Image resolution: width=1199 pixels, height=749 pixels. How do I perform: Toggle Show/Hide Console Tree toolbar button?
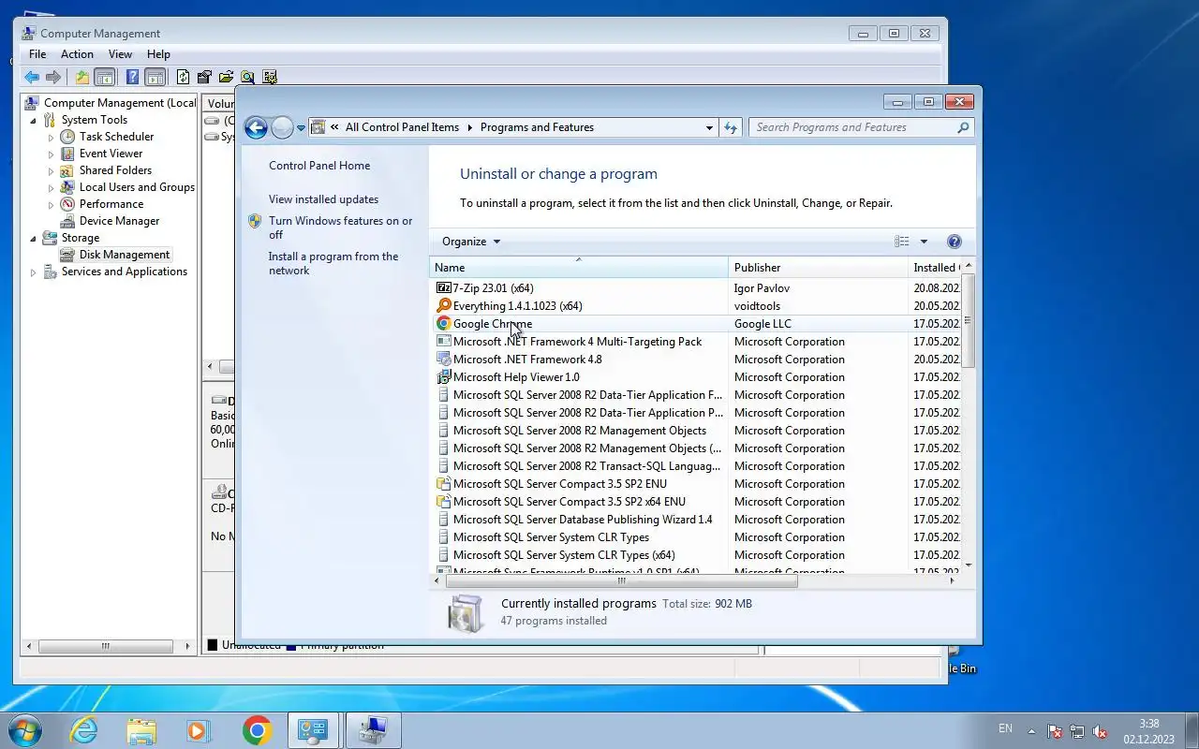[x=104, y=78]
